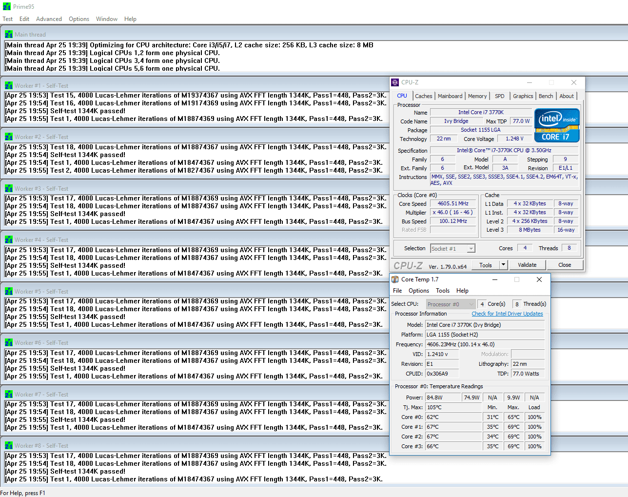The height and width of the screenshot is (497, 628).
Task: Click the Close button in CPU-Z
Action: click(x=565, y=265)
